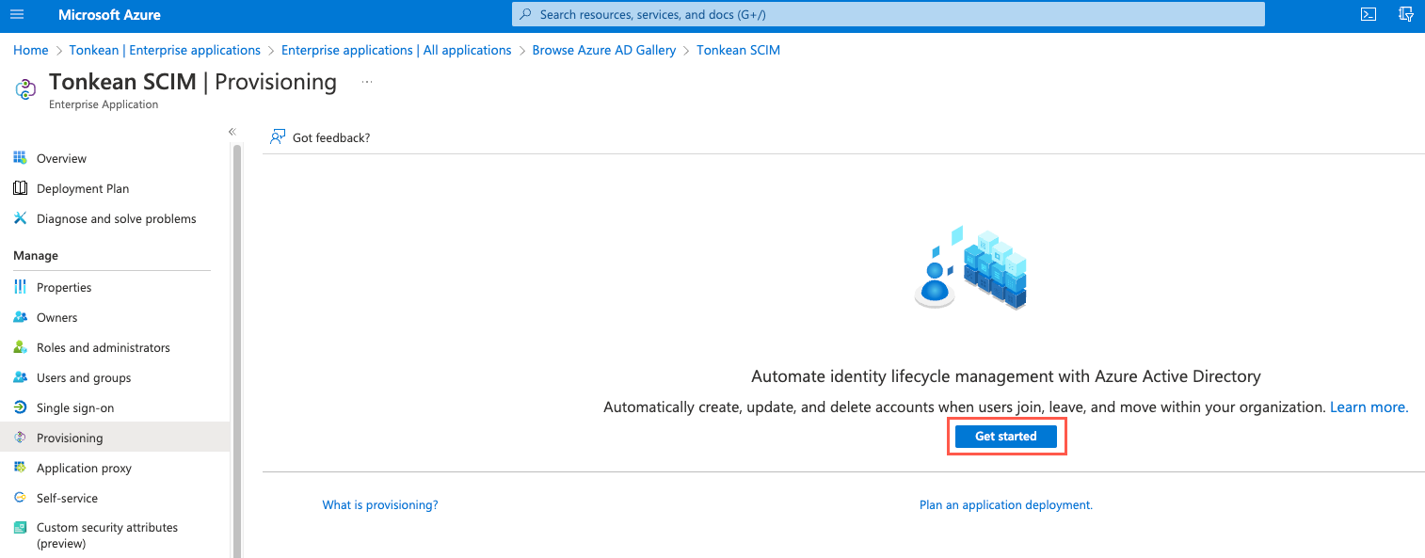Click the search resources input field

(889, 14)
